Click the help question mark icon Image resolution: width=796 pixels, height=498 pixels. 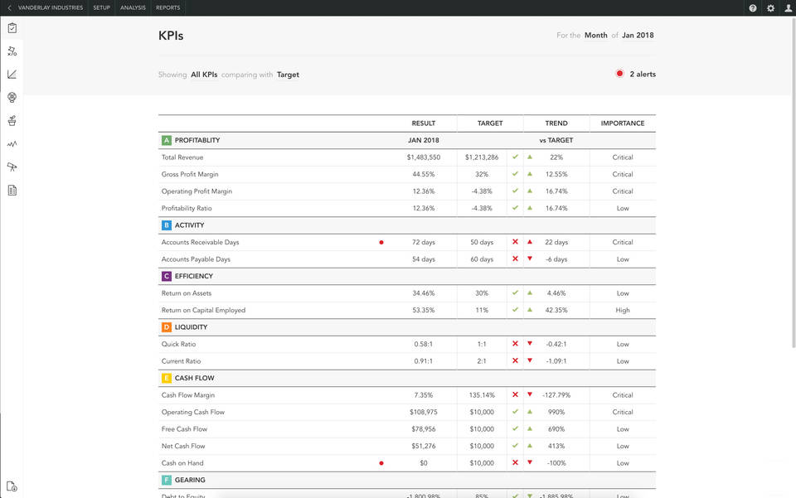point(753,8)
